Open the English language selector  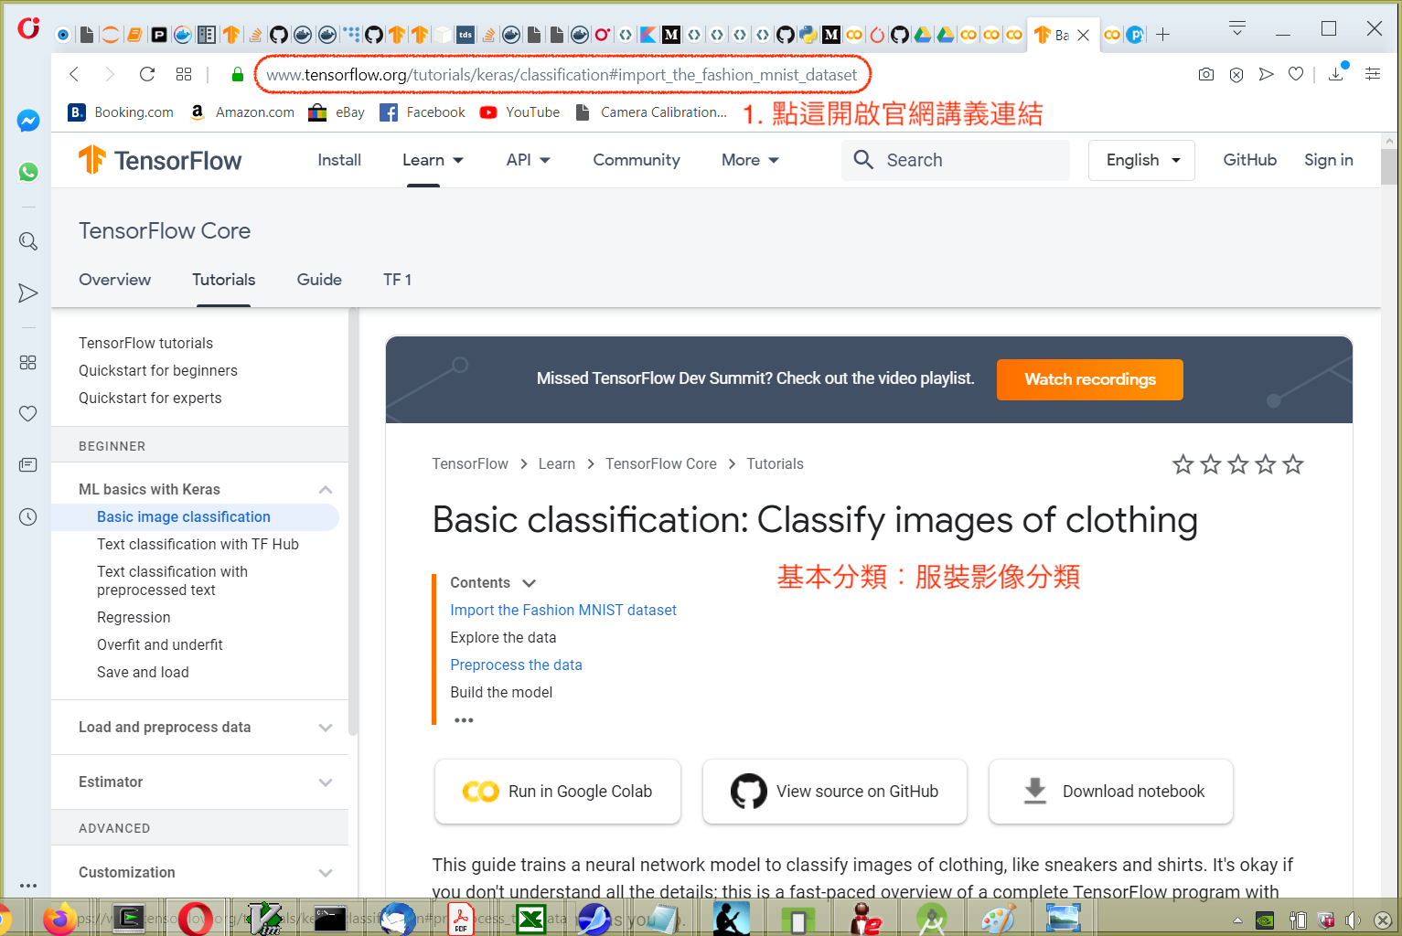pyautogui.click(x=1141, y=160)
